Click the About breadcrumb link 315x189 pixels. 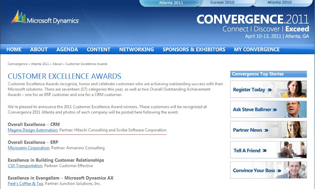click(57, 64)
